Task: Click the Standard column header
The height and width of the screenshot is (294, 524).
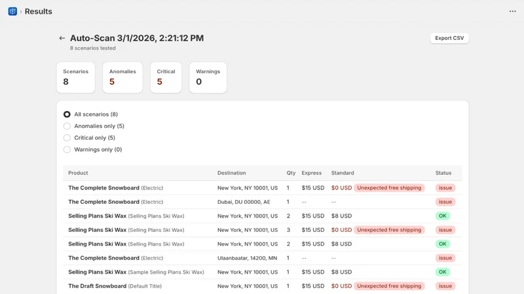Action: tap(343, 173)
